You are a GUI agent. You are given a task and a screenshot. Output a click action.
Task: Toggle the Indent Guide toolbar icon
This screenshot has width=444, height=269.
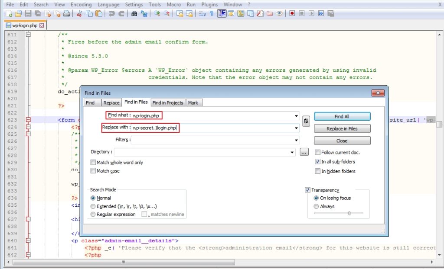point(222,13)
